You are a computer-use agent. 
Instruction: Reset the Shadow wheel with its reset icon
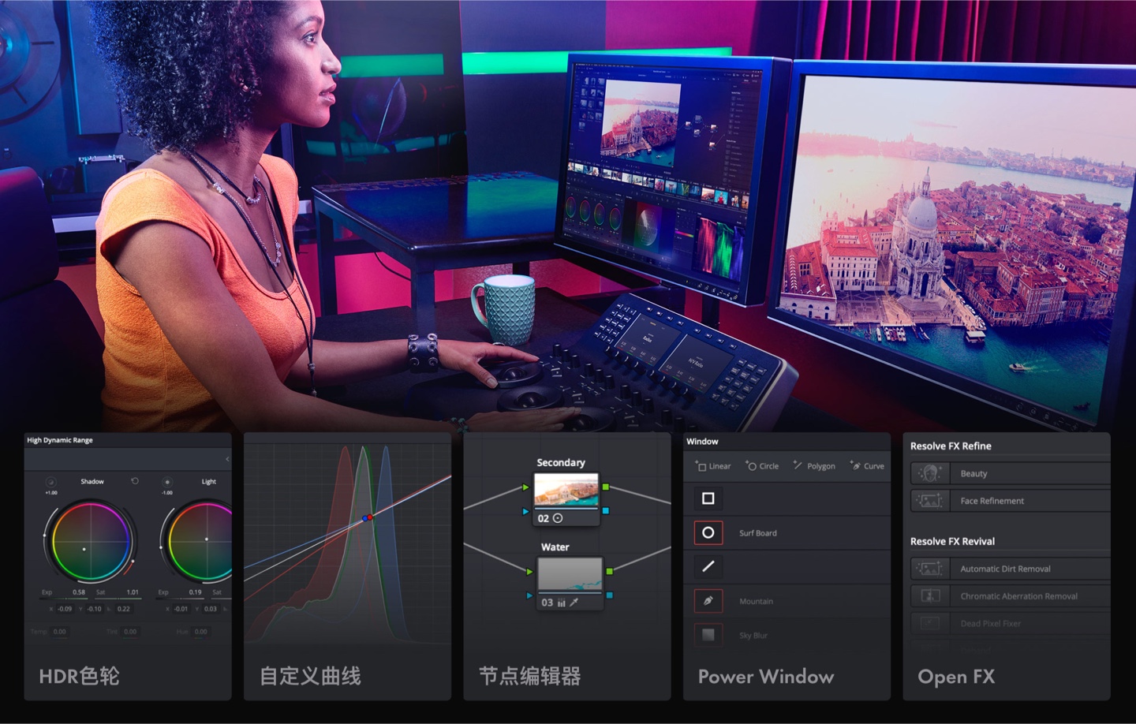click(x=135, y=481)
